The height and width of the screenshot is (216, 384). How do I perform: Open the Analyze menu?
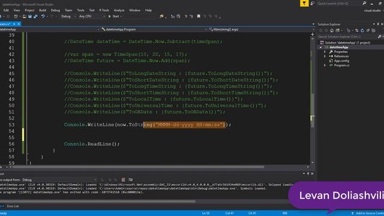coord(119,10)
